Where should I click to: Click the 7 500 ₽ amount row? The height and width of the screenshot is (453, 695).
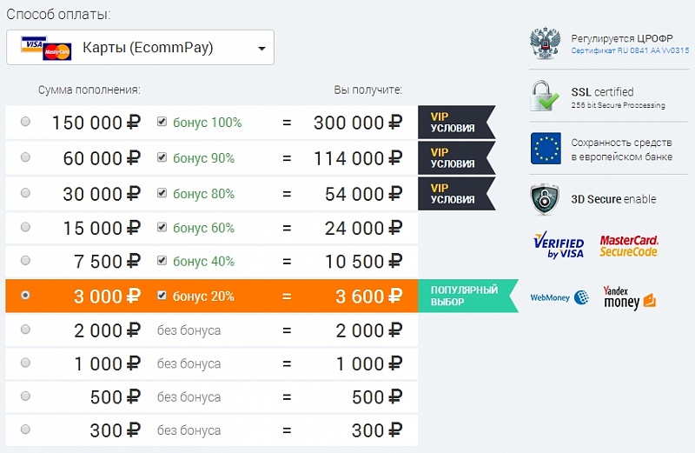click(211, 262)
